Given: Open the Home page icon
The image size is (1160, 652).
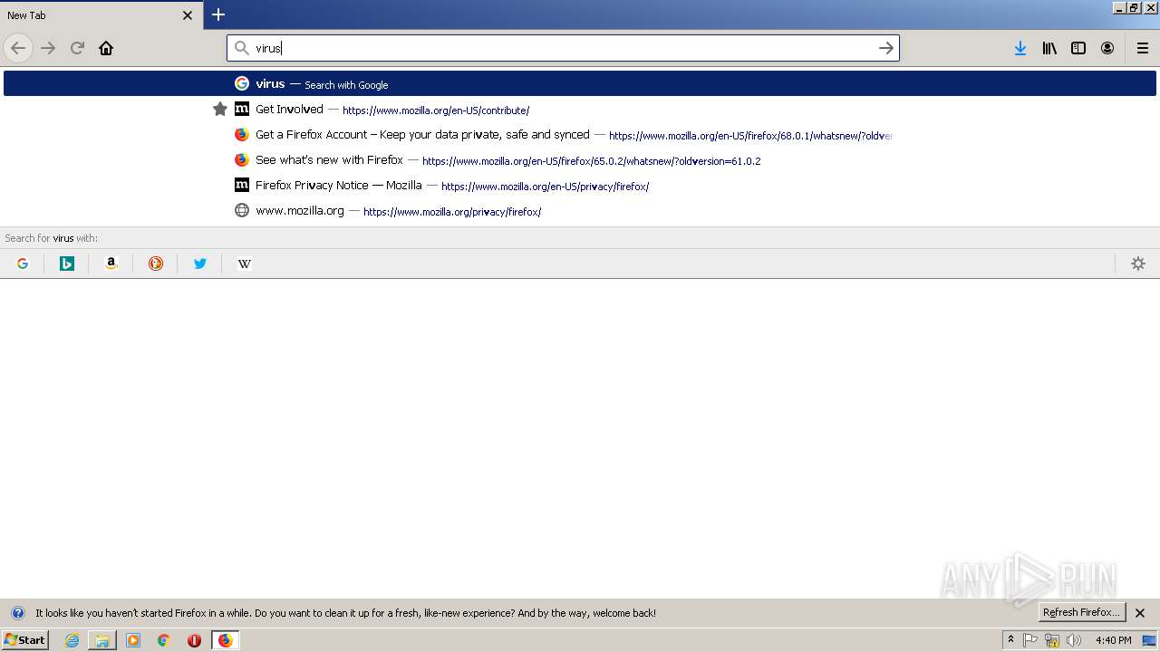Looking at the screenshot, I should click(106, 48).
